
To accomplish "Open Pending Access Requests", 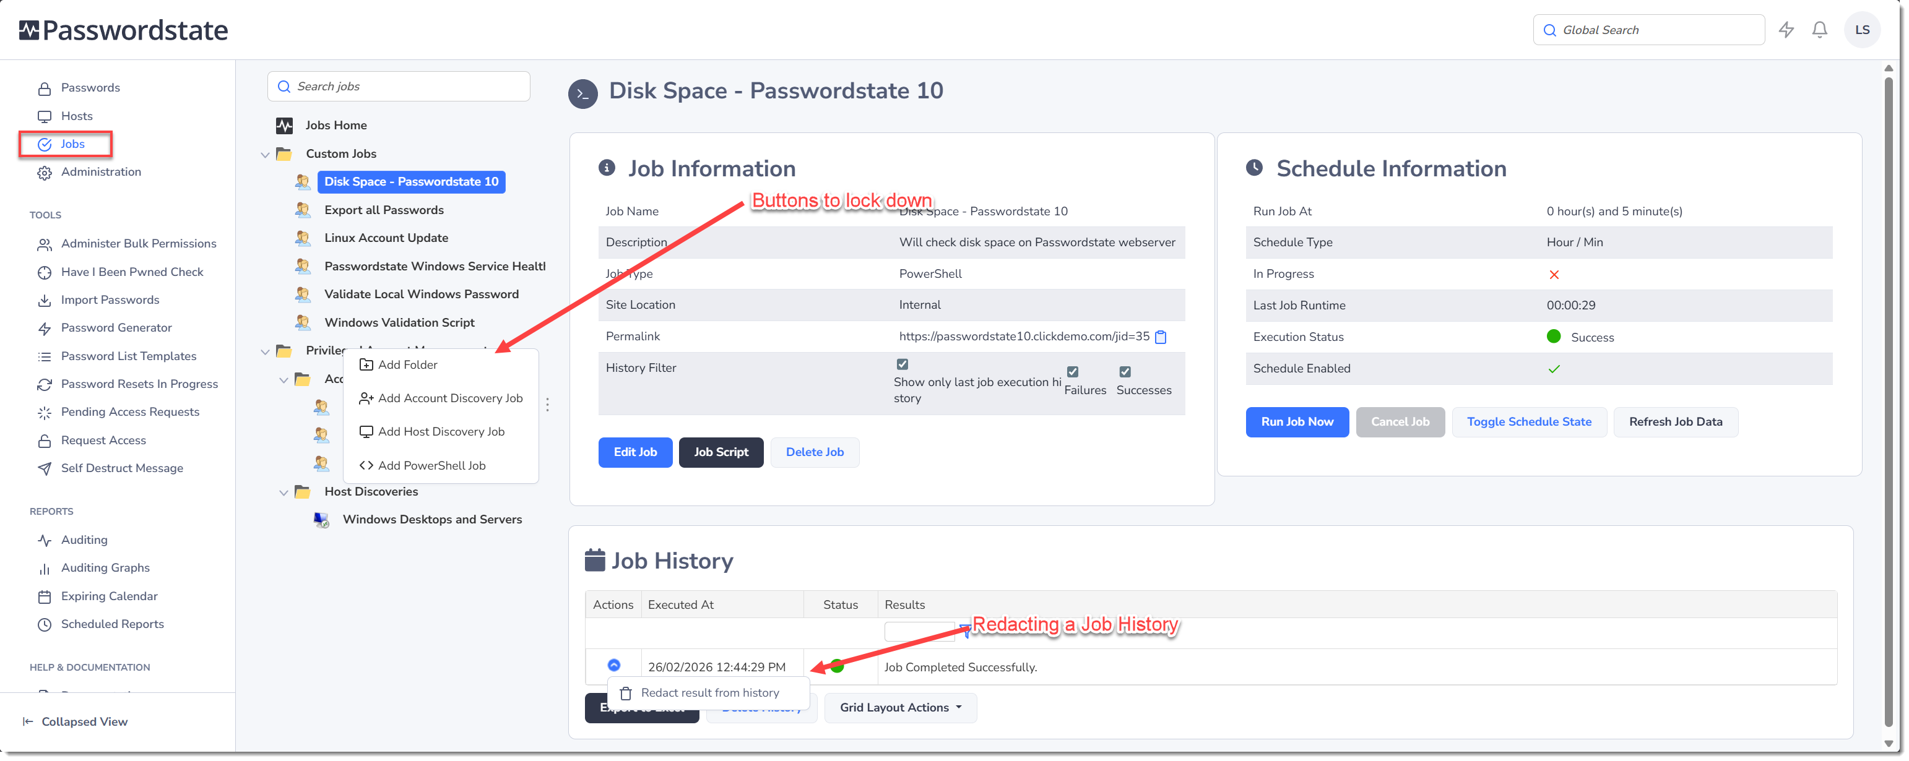I will point(130,412).
